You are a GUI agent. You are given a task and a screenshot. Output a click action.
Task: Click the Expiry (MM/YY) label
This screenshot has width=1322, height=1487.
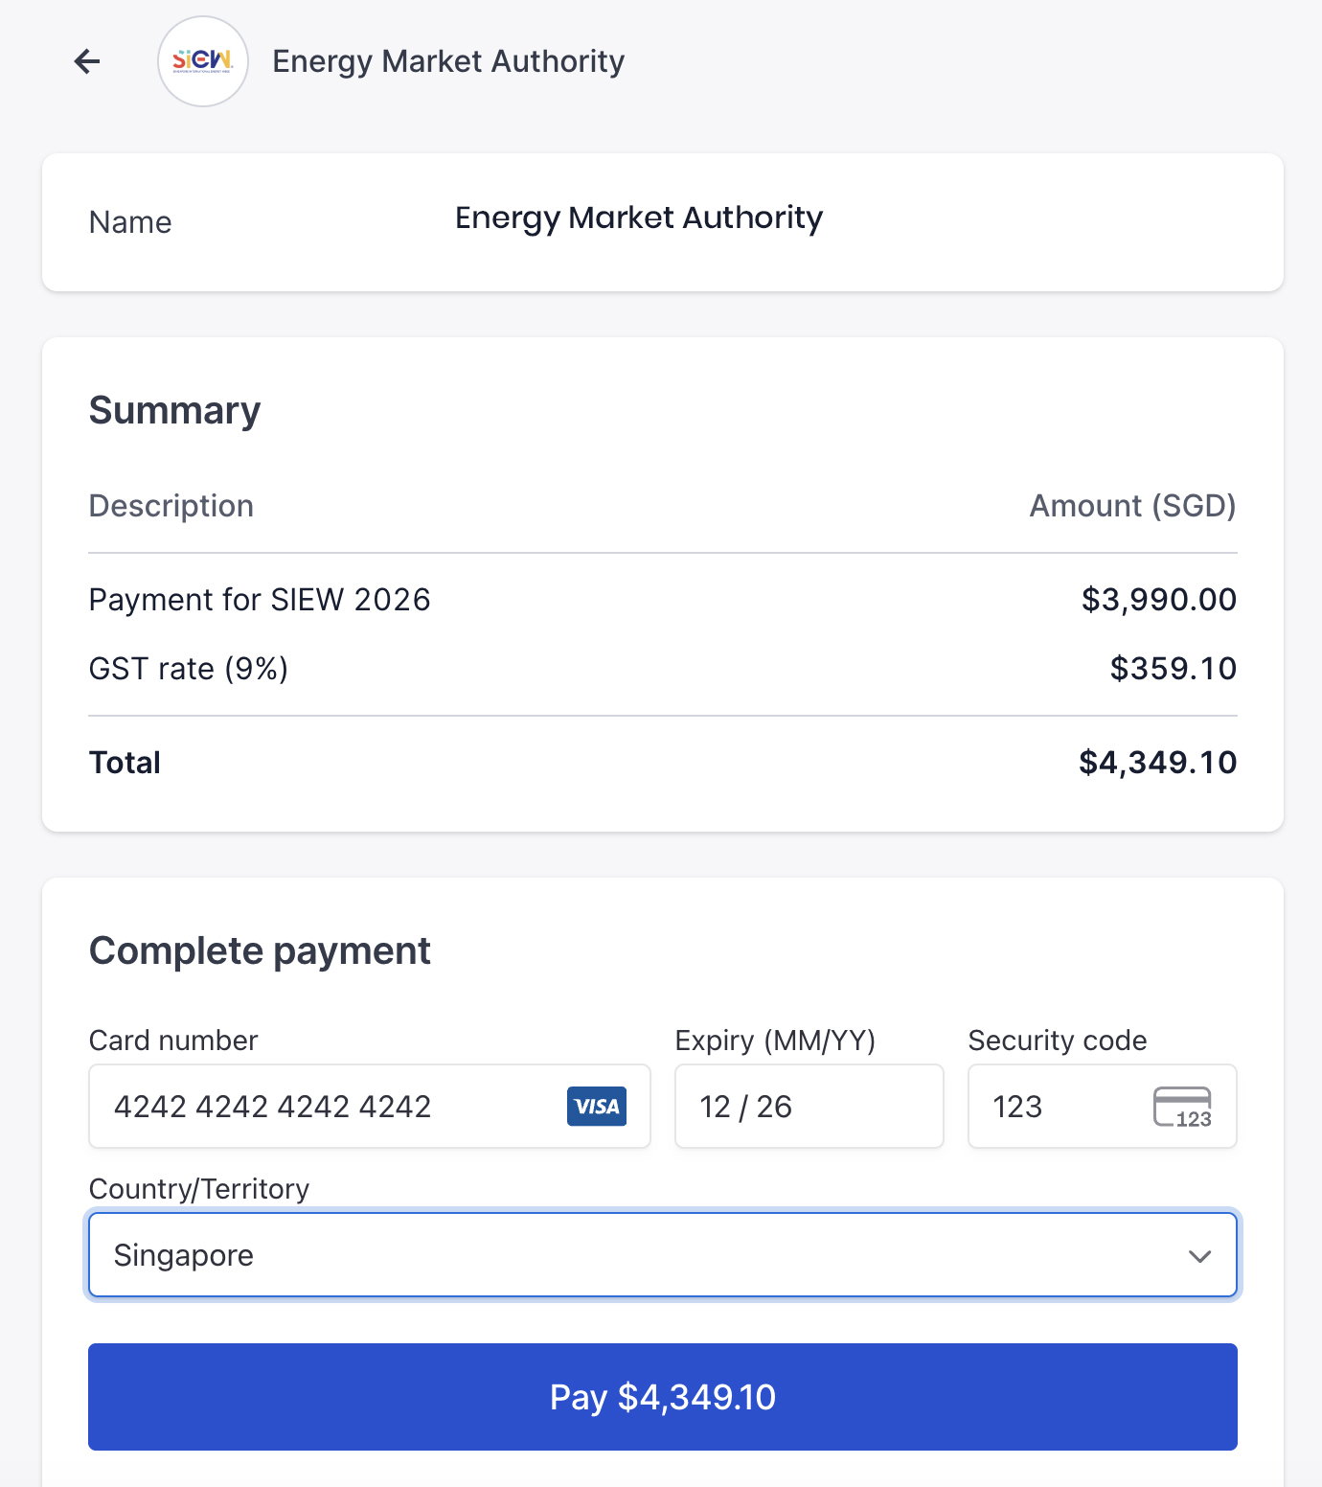coord(776,1041)
